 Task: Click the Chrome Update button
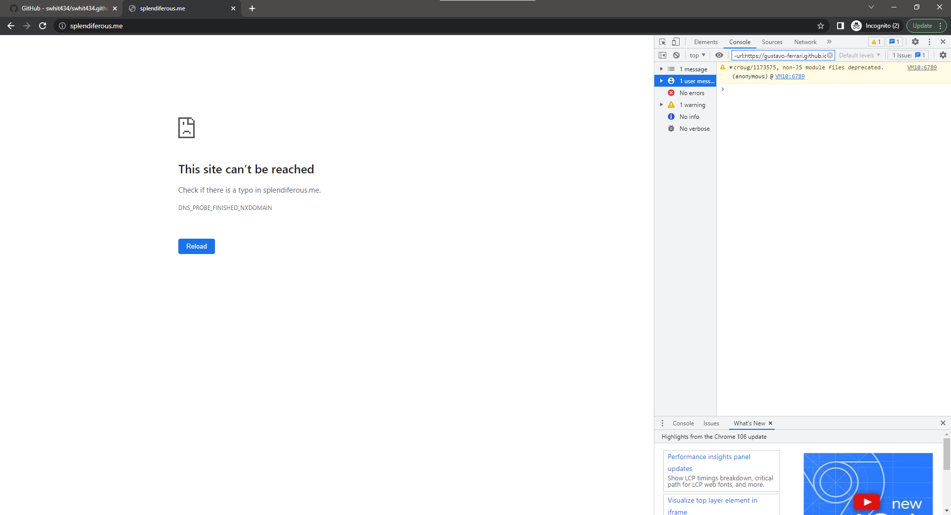coord(922,26)
